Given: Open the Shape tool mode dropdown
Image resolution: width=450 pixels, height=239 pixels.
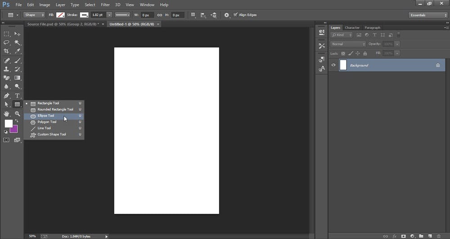Looking at the screenshot, I should pos(35,15).
